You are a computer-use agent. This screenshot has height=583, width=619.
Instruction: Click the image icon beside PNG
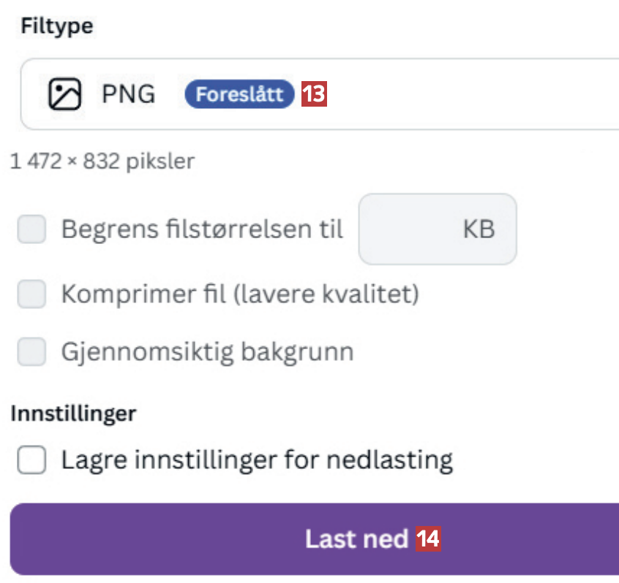pyautogui.click(x=64, y=94)
